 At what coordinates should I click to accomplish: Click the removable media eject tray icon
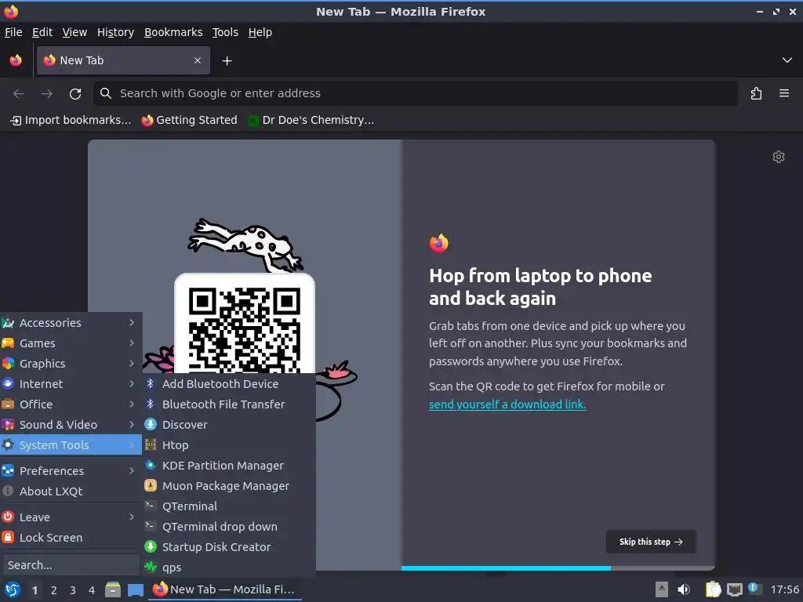coord(662,589)
